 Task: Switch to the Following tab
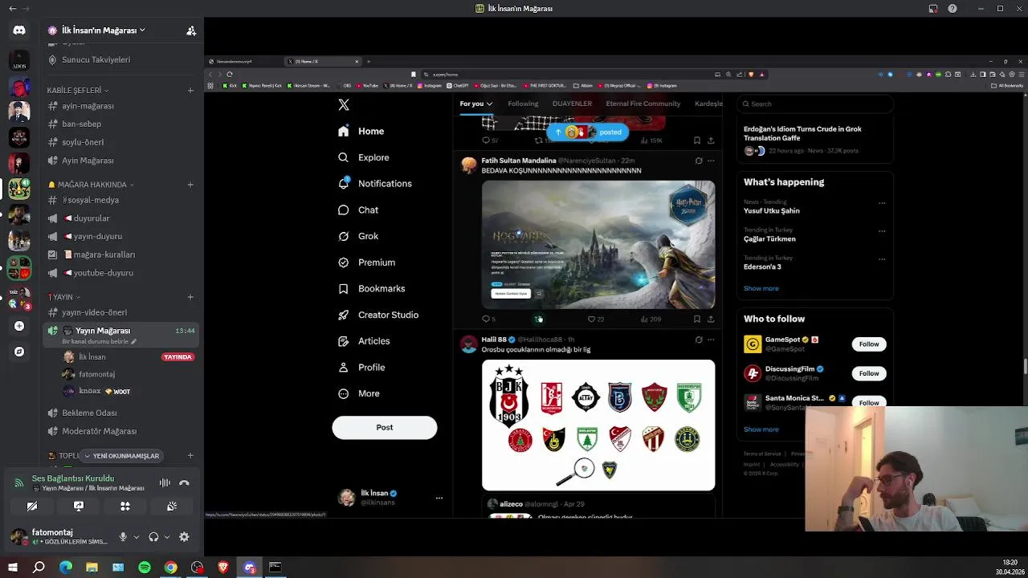[523, 104]
